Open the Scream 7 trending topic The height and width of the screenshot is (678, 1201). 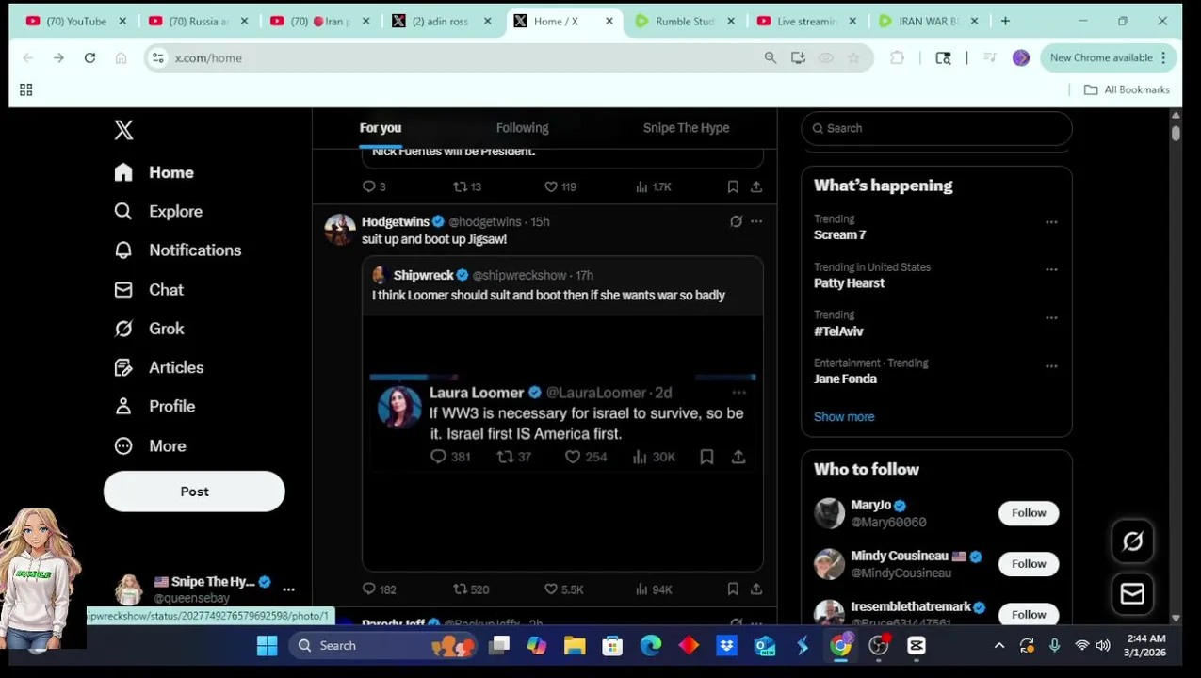[839, 234]
